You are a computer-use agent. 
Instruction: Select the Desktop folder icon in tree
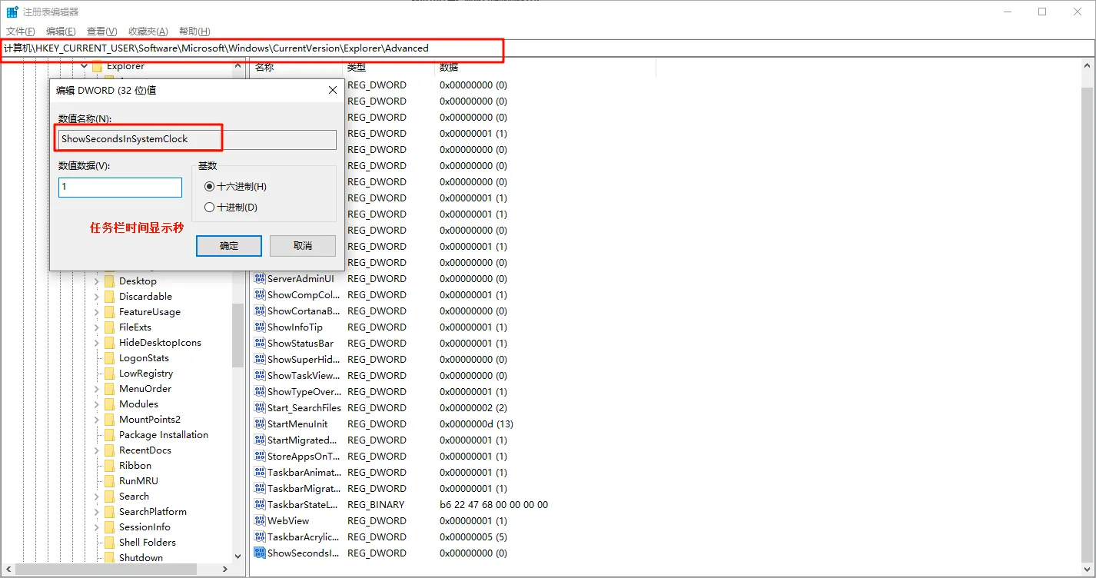pyautogui.click(x=109, y=281)
